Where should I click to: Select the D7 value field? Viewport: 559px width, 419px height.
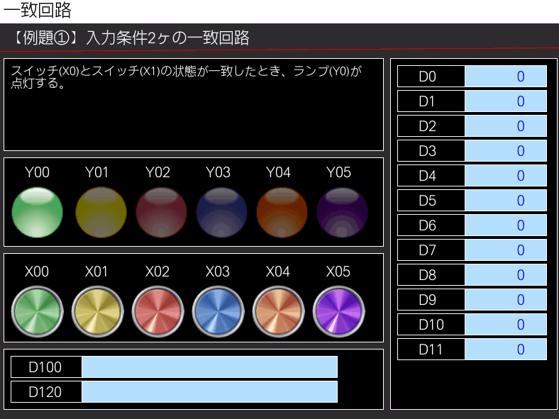[x=506, y=250]
